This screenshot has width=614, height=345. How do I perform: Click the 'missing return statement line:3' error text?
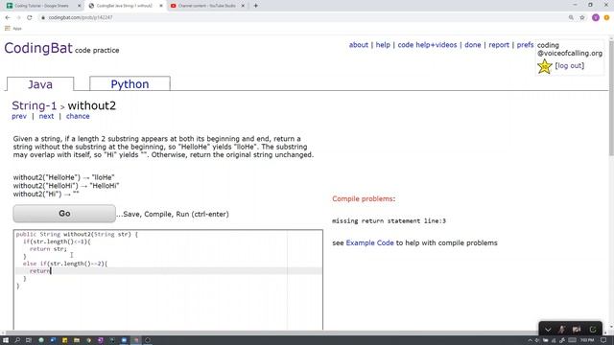coord(389,221)
